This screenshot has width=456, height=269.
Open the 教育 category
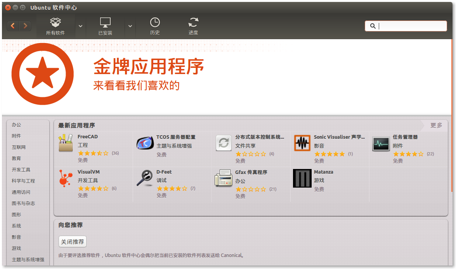point(16,158)
